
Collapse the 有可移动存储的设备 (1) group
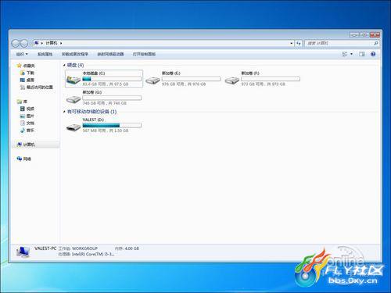pyautogui.click(x=64, y=112)
